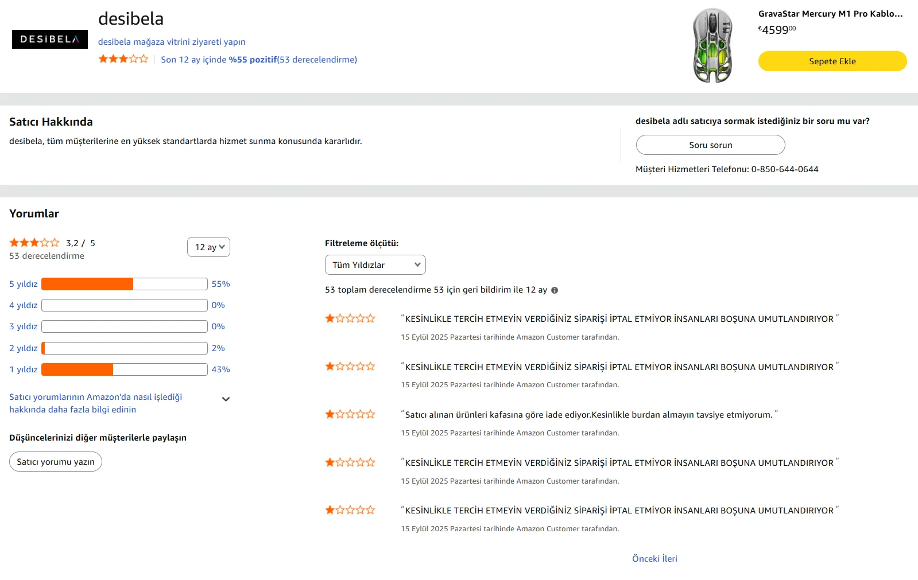Open the Tüm Yıldızlar filter dropdown
Screen dimensions: 918x580
375,265
